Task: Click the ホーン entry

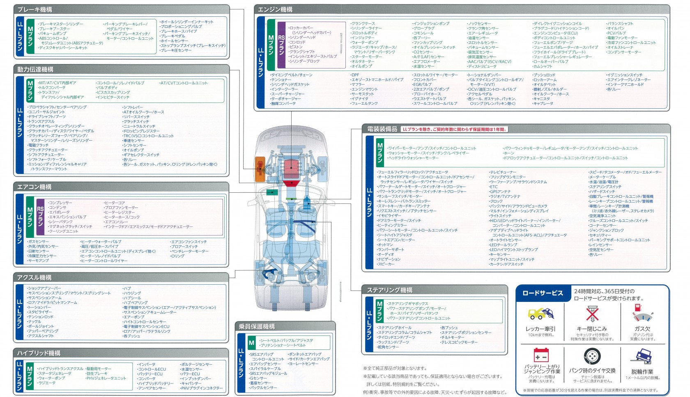Action: tap(508, 153)
